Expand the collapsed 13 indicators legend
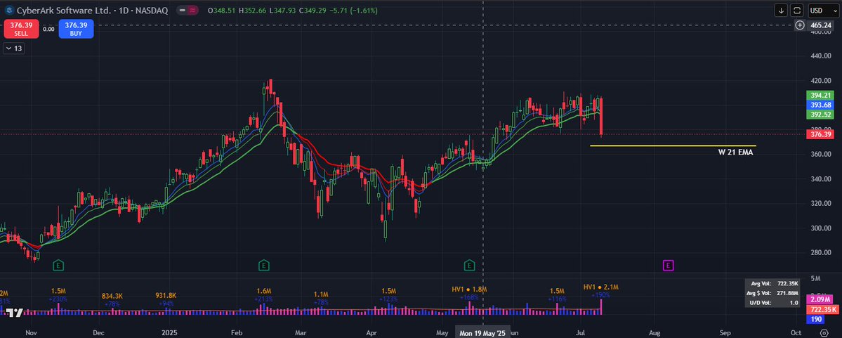 click(x=13, y=48)
